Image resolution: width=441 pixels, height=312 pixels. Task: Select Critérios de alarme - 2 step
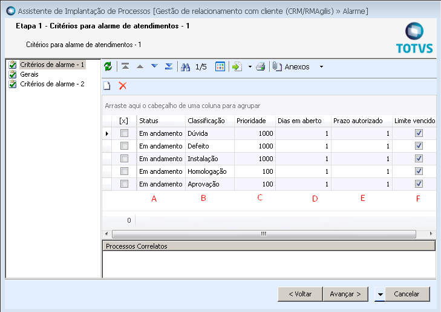point(52,84)
